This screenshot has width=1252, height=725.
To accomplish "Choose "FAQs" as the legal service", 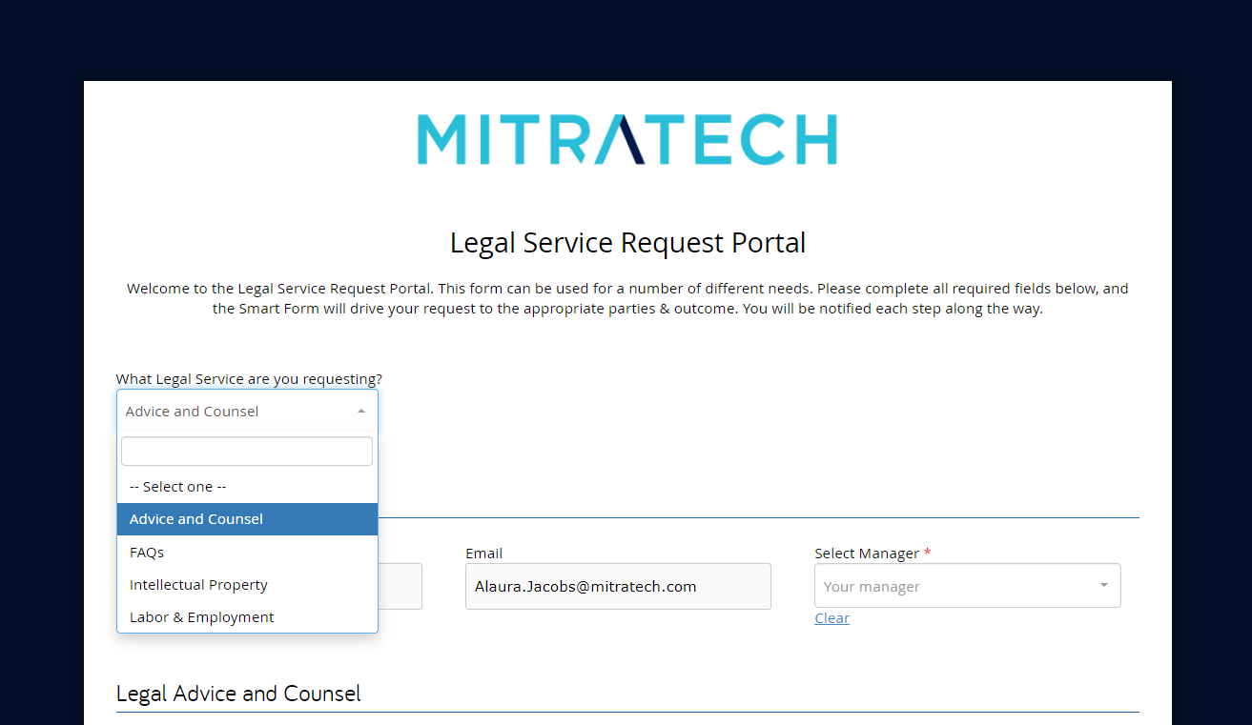I will [x=147, y=552].
